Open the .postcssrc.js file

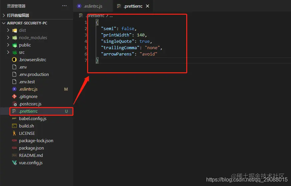[30, 104]
